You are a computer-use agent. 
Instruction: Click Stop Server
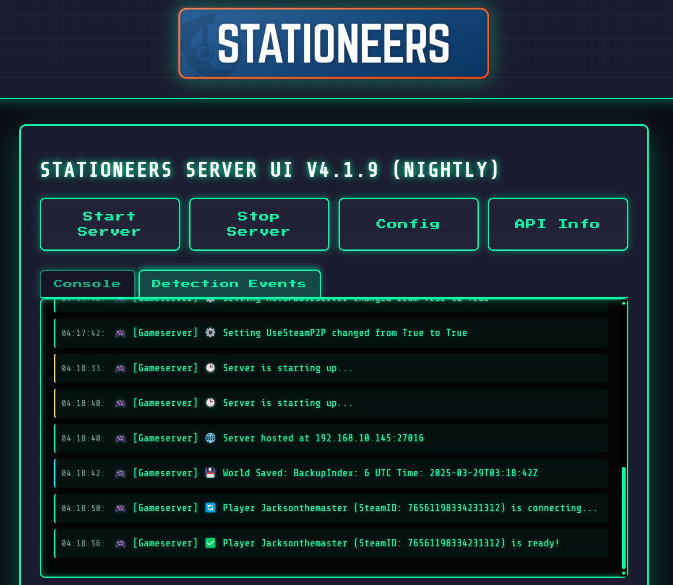pyautogui.click(x=259, y=224)
